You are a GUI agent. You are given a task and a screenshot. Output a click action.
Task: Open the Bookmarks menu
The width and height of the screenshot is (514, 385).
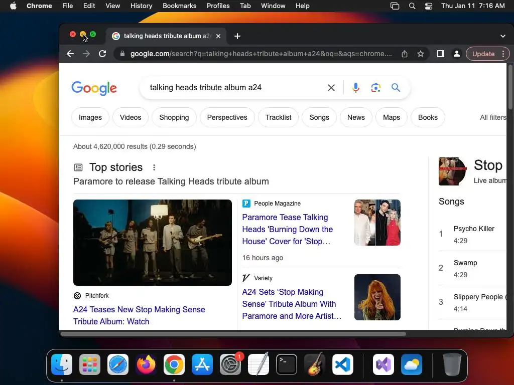pos(179,6)
